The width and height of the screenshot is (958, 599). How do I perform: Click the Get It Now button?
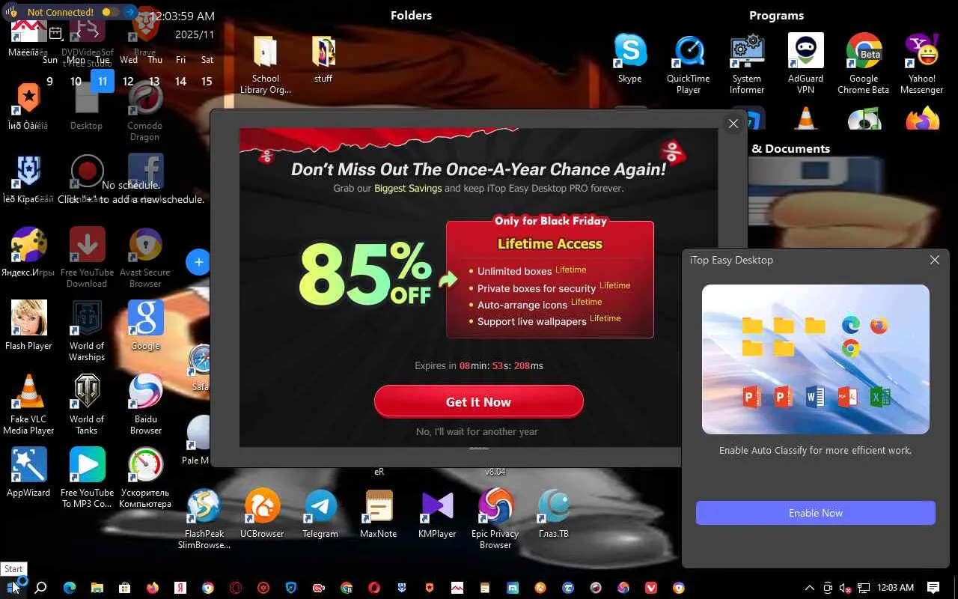tap(478, 402)
